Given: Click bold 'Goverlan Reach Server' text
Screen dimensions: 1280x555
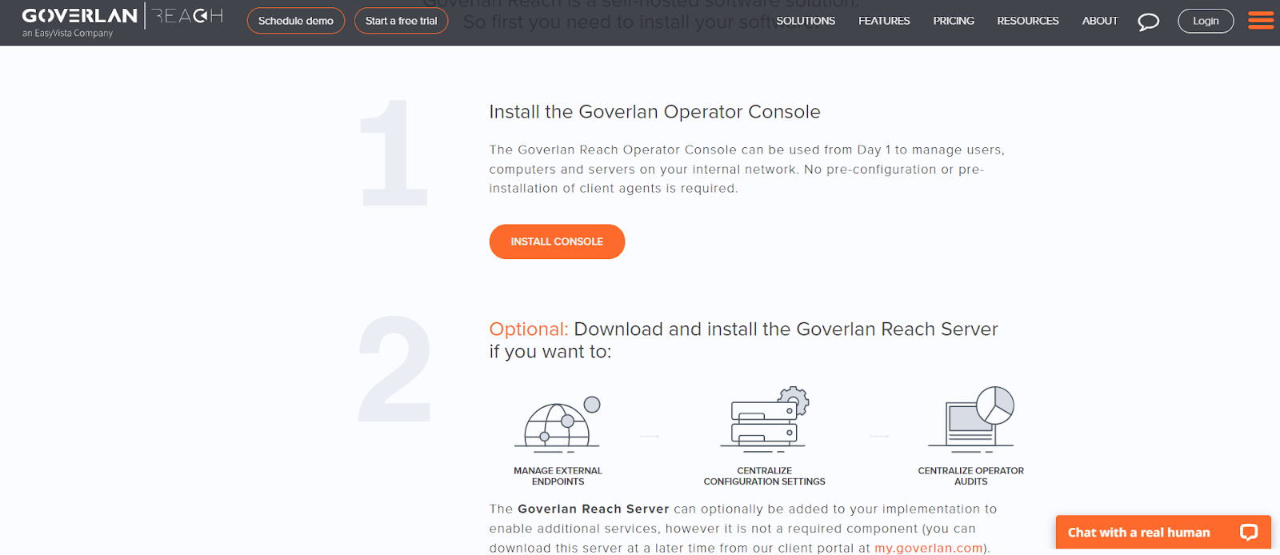Looking at the screenshot, I should (593, 509).
